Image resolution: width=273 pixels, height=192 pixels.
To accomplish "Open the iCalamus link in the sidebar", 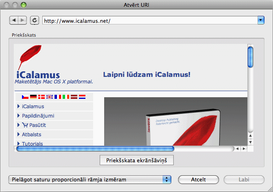I will pos(33,106).
